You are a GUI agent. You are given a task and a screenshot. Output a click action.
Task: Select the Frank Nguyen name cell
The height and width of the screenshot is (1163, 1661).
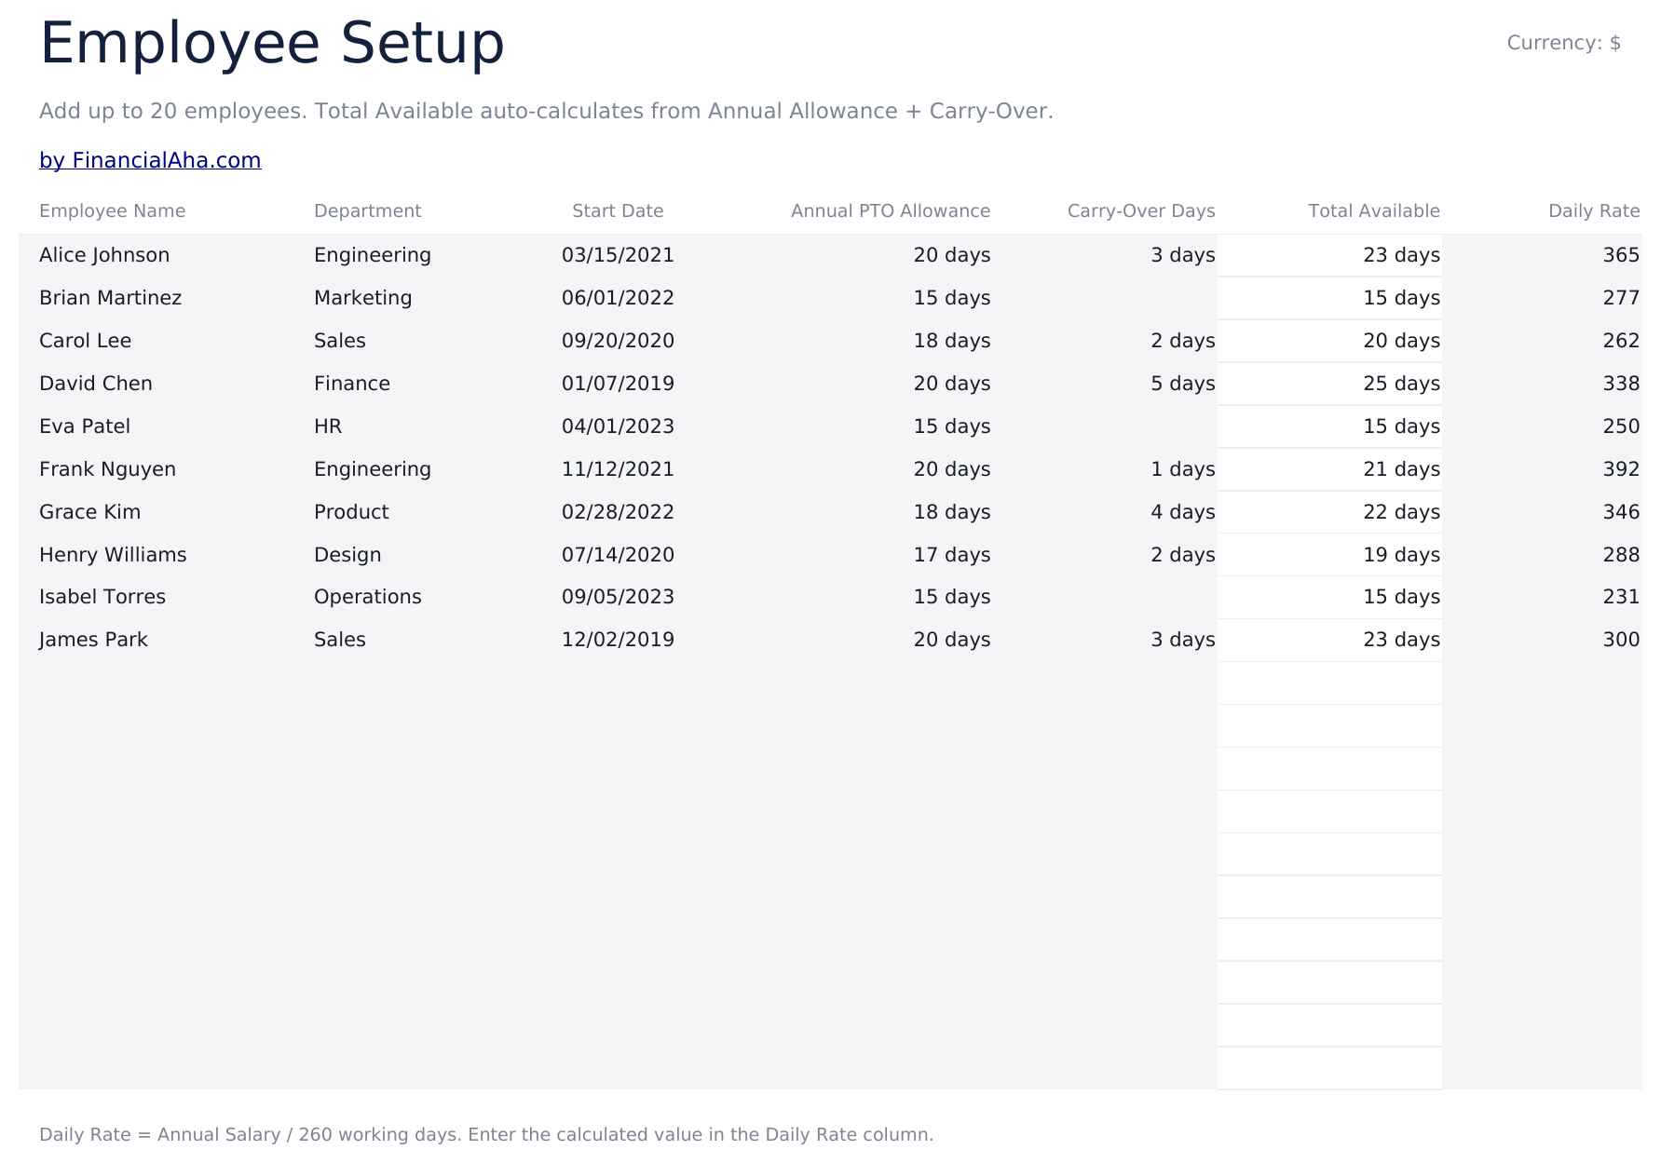[108, 469]
